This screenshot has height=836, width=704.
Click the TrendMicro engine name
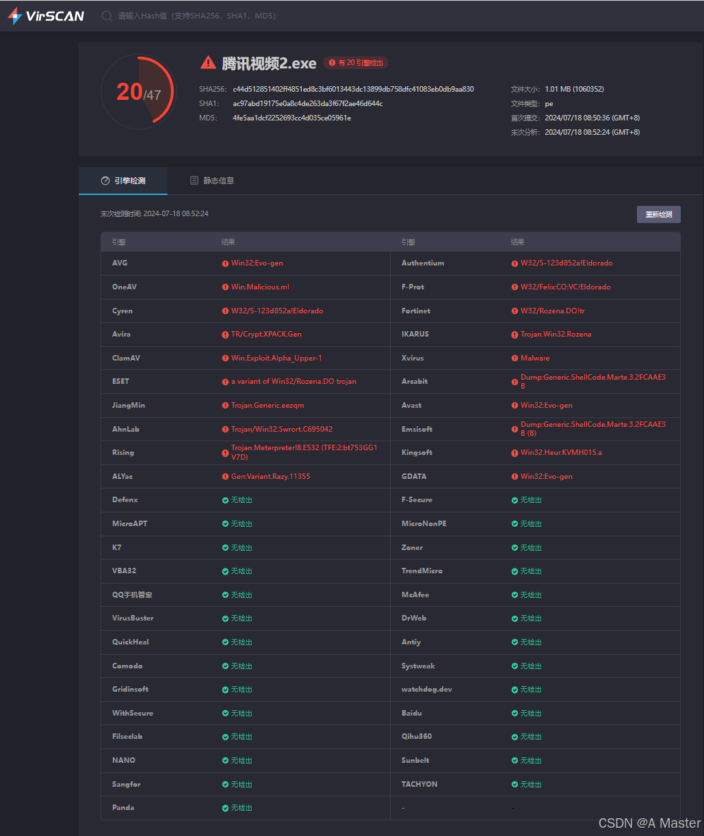coord(422,571)
